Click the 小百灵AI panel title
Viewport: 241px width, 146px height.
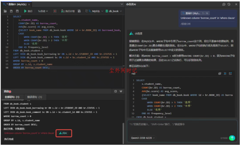click(x=131, y=4)
